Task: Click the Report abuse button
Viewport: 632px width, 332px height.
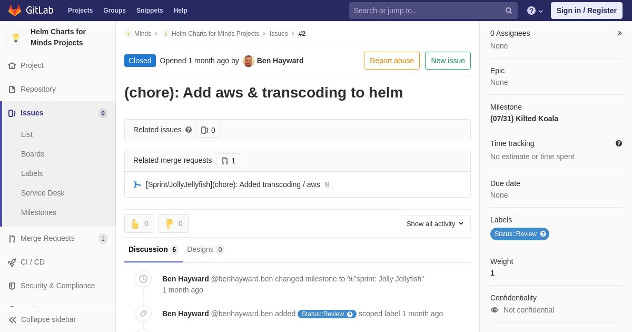Action: tap(392, 61)
